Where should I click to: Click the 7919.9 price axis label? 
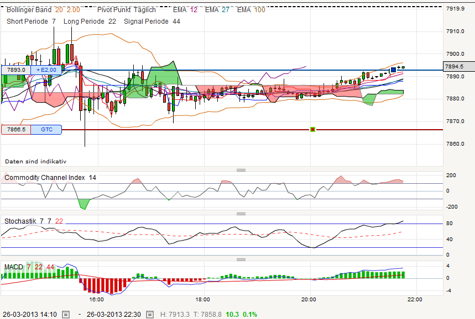(455, 9)
